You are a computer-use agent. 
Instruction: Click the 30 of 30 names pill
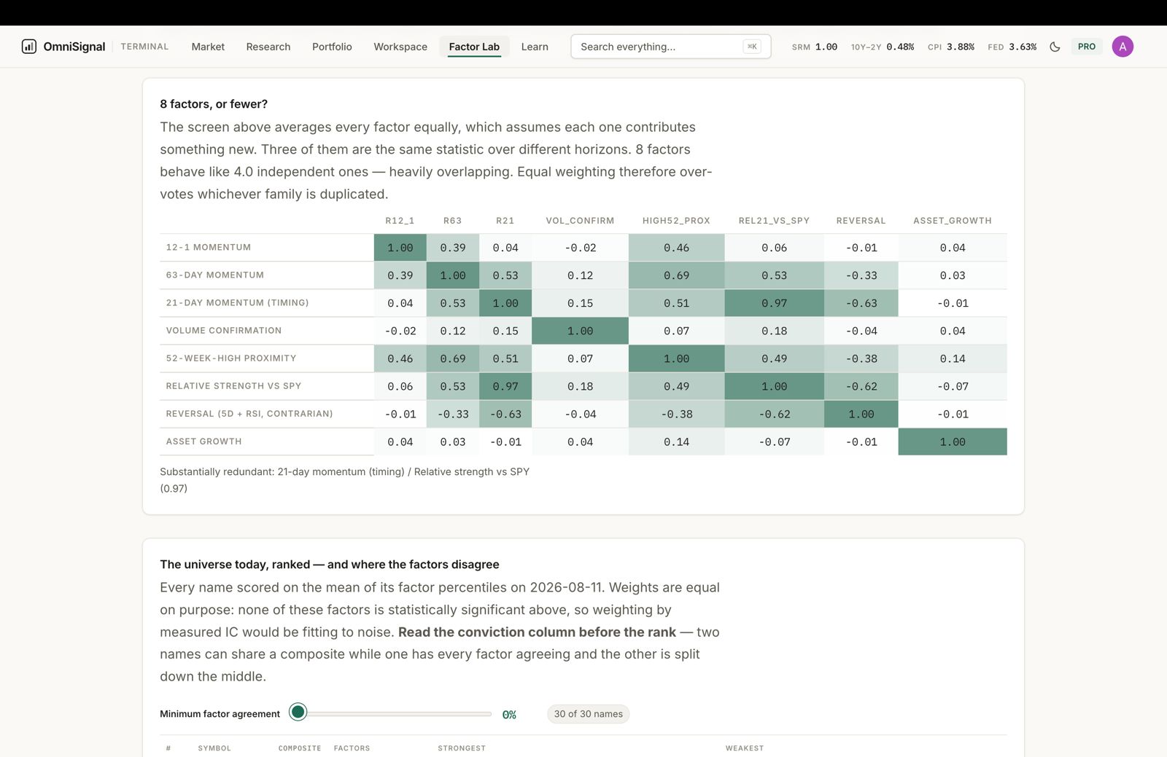[x=588, y=714]
